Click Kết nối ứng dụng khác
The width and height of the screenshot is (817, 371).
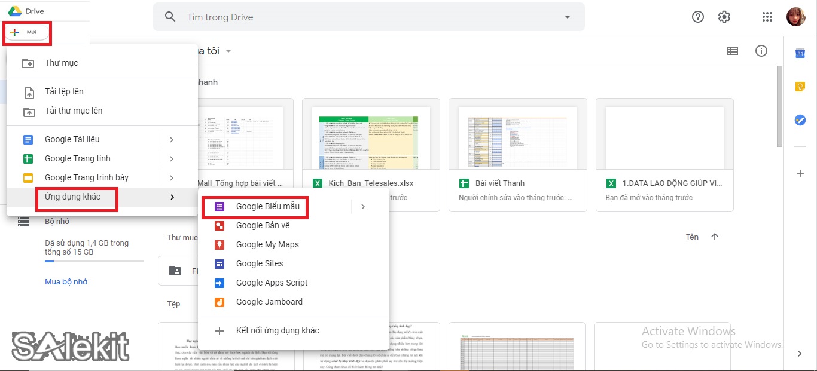click(x=278, y=330)
